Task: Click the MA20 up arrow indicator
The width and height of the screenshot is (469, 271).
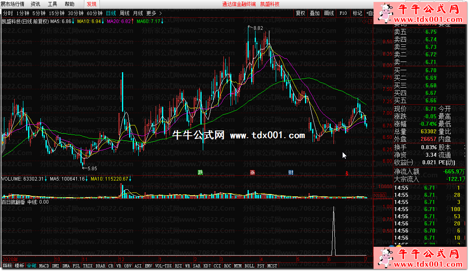Action: tap(133, 21)
